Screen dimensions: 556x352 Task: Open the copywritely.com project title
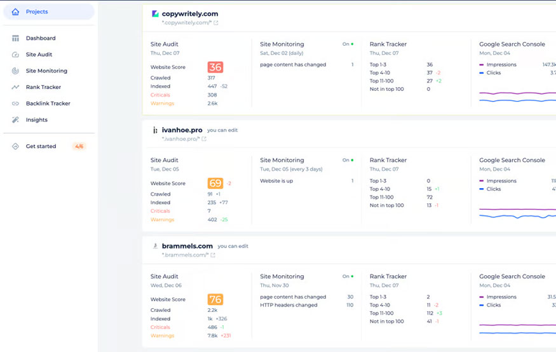pyautogui.click(x=190, y=14)
